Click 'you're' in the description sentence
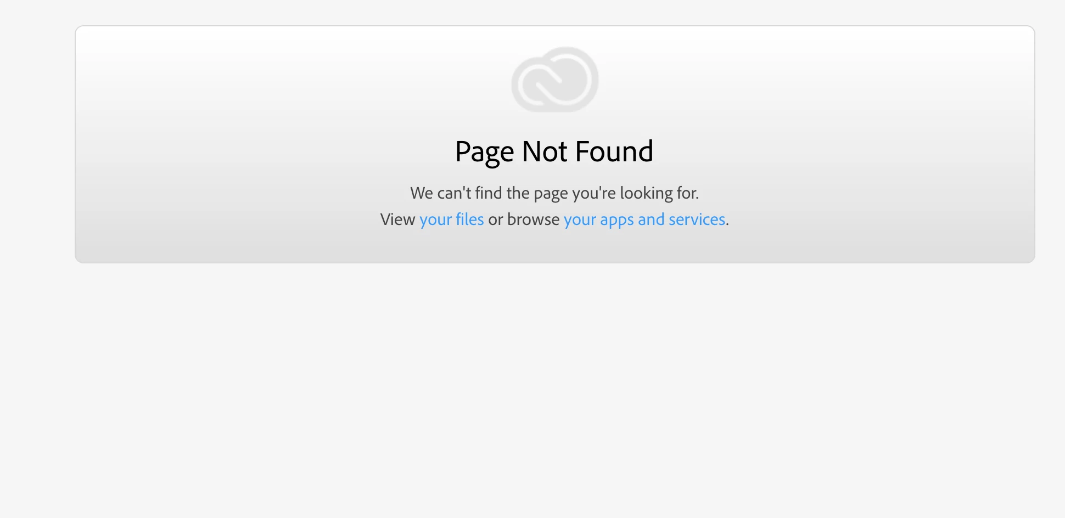This screenshot has width=1065, height=518. coord(594,194)
